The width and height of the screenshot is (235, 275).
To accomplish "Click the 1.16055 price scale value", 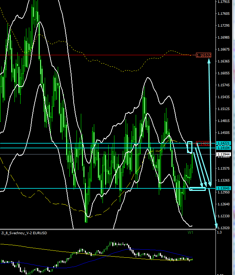I will (224, 73).
